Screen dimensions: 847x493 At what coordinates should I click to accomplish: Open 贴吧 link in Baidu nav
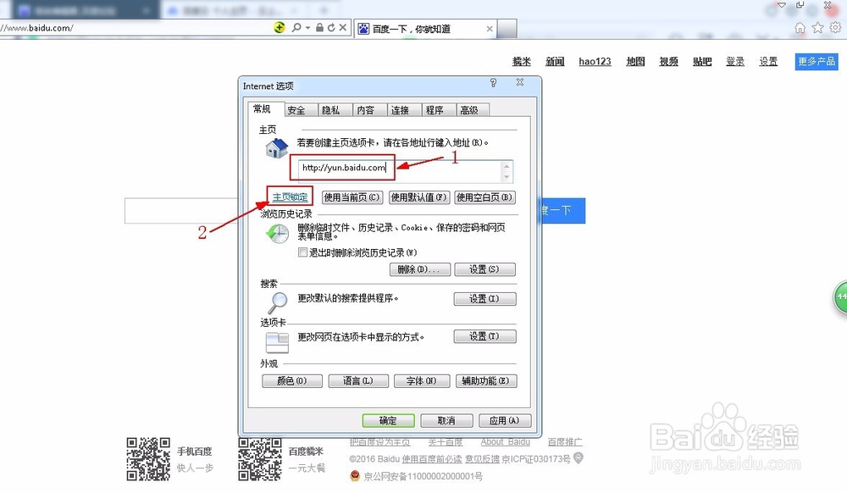(701, 62)
